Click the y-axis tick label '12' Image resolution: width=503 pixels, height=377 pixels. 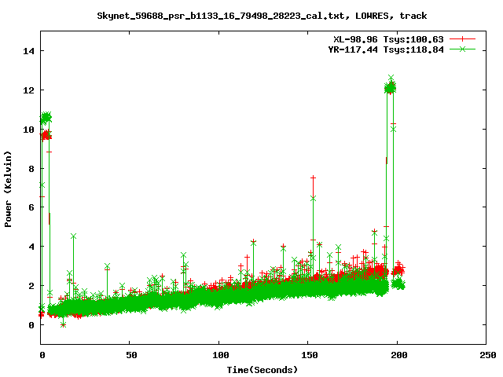[28, 90]
